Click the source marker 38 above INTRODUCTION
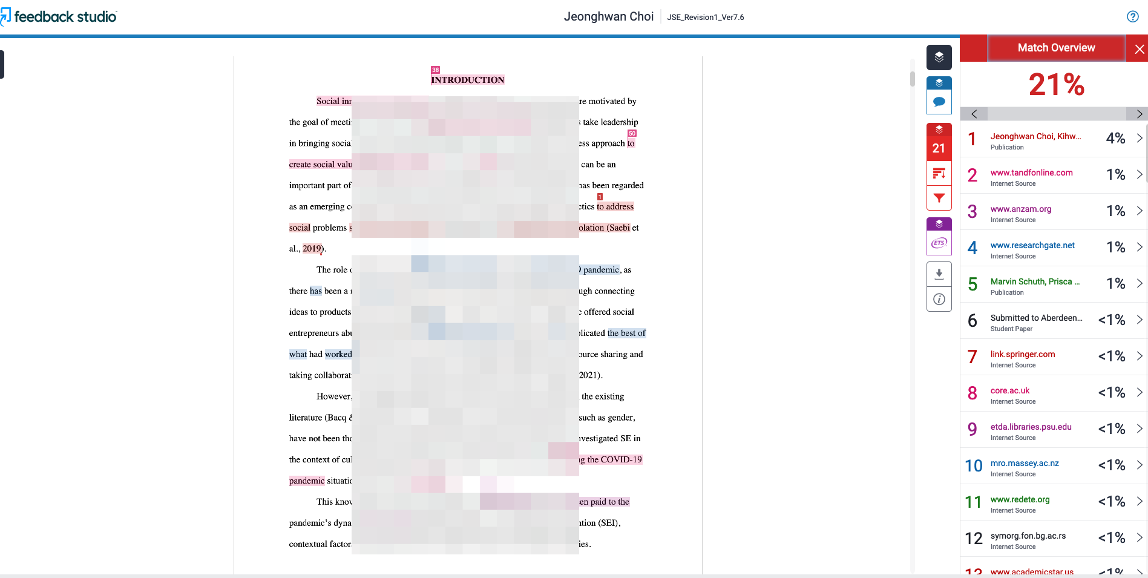1148x578 pixels. tap(435, 70)
